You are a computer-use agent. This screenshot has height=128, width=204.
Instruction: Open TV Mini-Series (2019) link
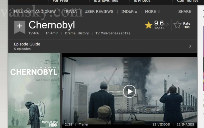(x=112, y=33)
